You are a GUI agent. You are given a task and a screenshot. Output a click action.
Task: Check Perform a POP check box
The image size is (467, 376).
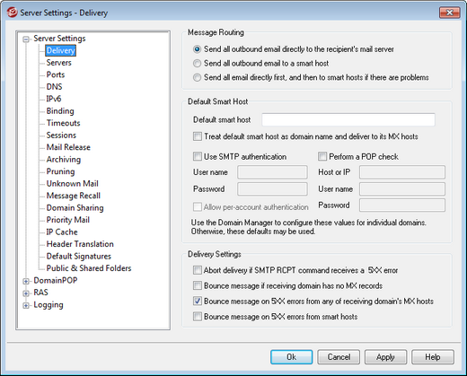pos(322,156)
